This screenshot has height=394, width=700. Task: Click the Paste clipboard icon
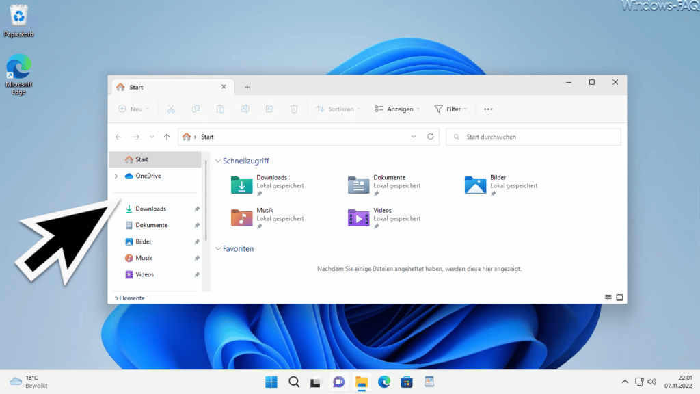220,109
